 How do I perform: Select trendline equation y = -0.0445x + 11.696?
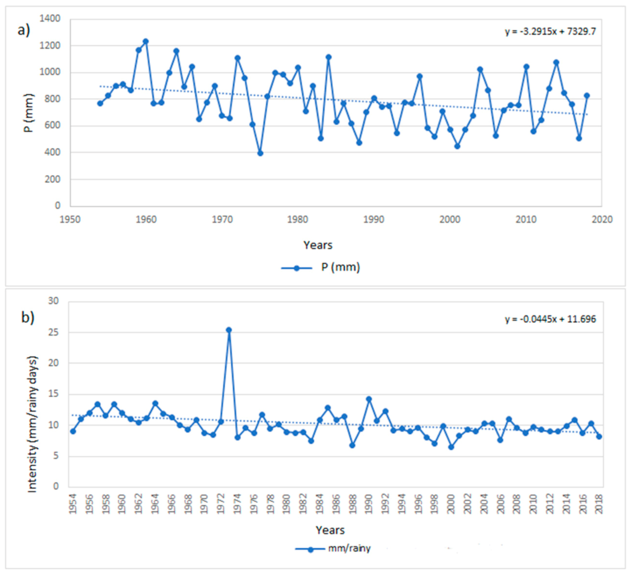coord(550,319)
